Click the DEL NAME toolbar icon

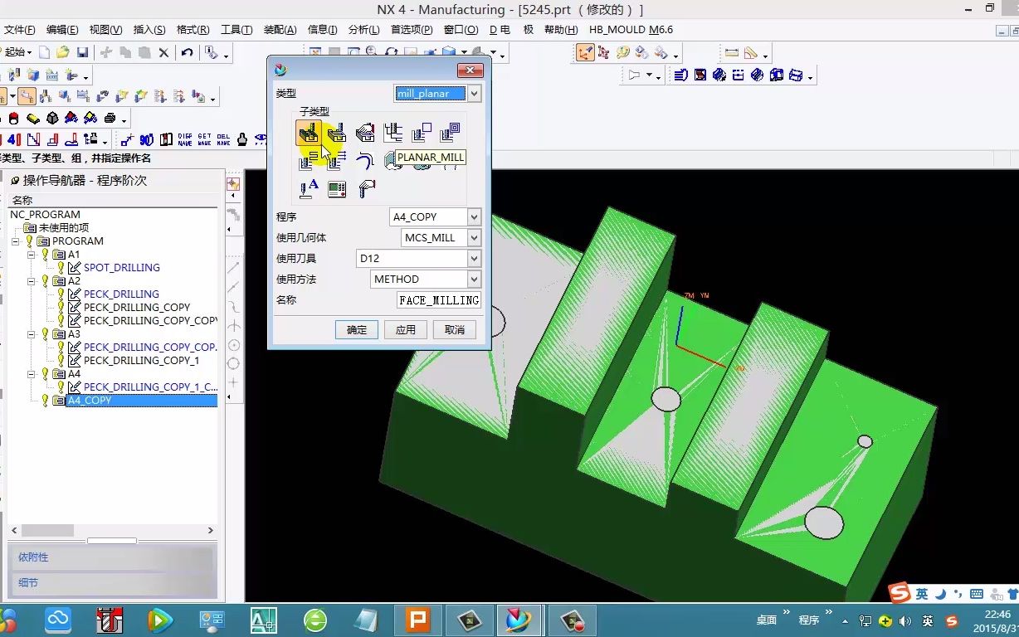click(223, 139)
